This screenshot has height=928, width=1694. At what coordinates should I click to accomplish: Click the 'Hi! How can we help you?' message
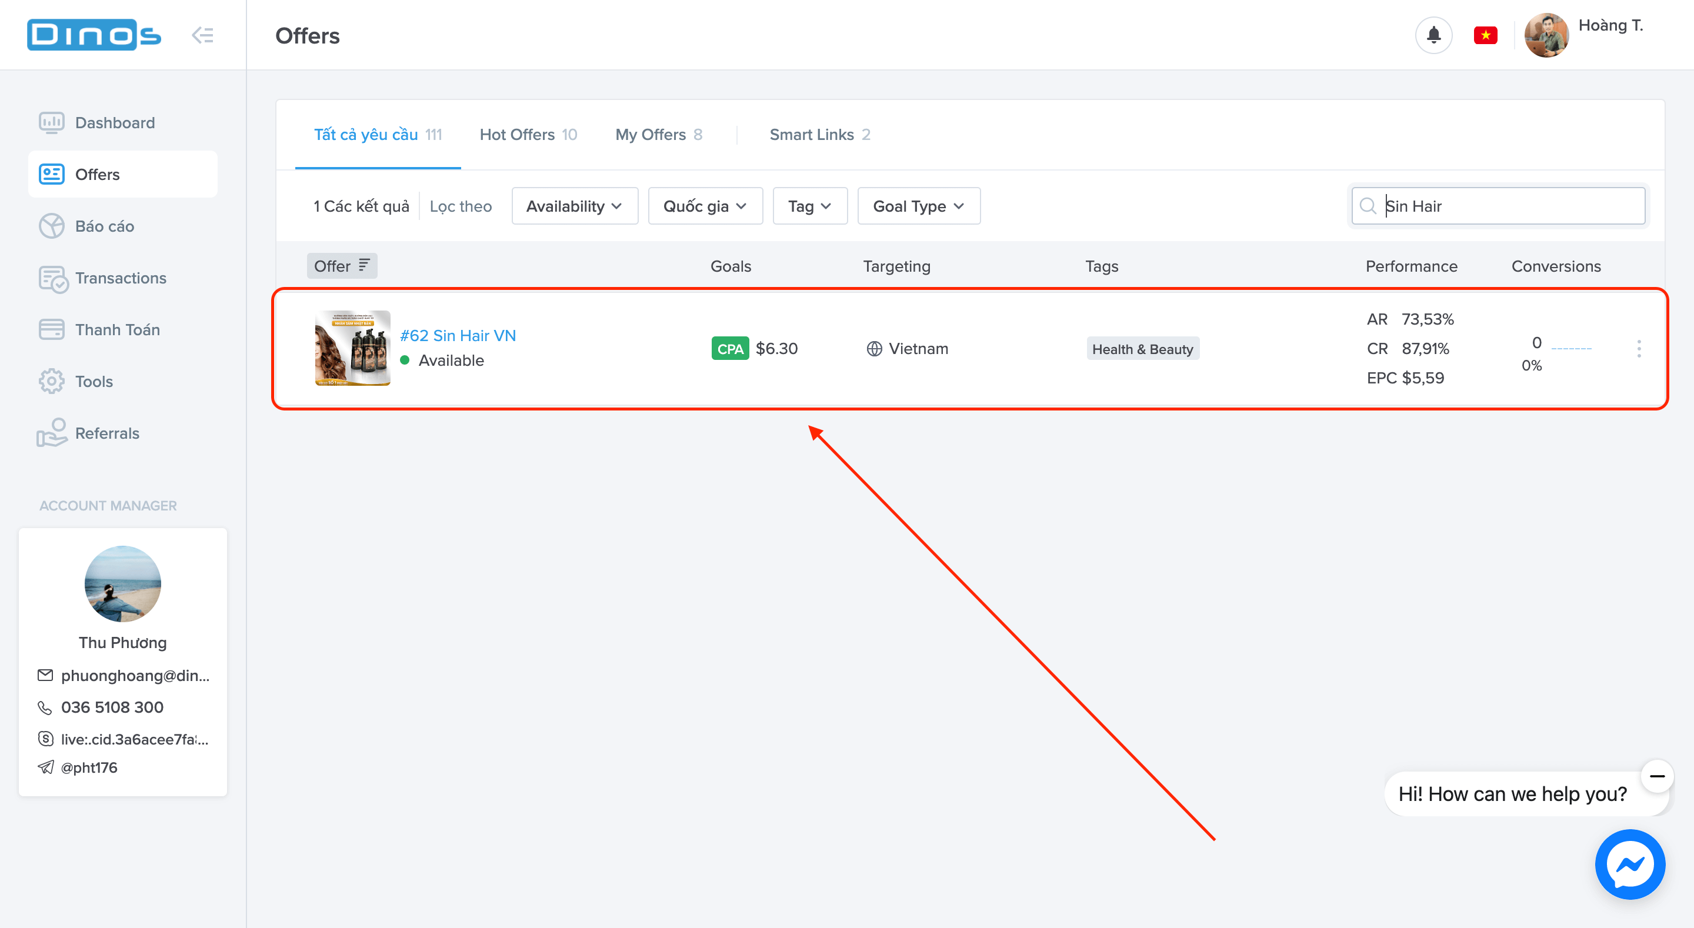1512,794
